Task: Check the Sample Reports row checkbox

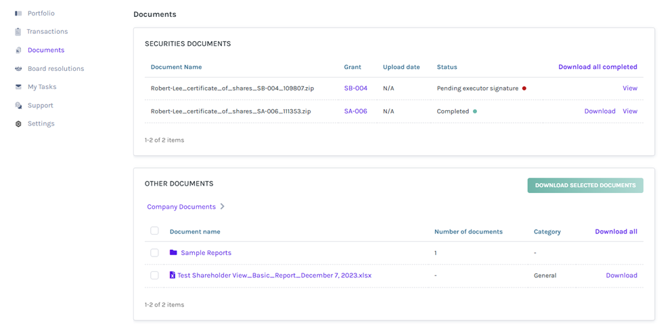Action: pyautogui.click(x=154, y=253)
